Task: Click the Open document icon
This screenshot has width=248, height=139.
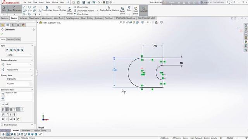Action: pyautogui.click(x=78, y=2)
